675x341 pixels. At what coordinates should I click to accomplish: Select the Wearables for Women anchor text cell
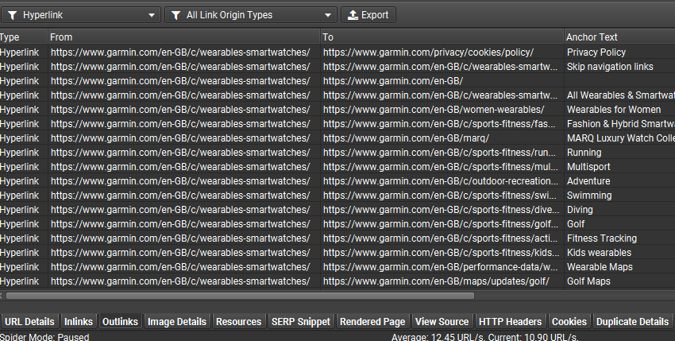click(619, 110)
